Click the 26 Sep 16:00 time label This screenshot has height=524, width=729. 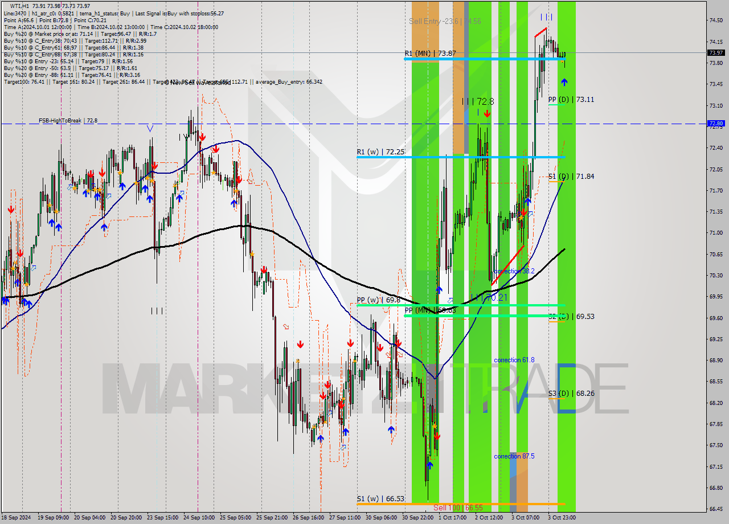coord(308,518)
